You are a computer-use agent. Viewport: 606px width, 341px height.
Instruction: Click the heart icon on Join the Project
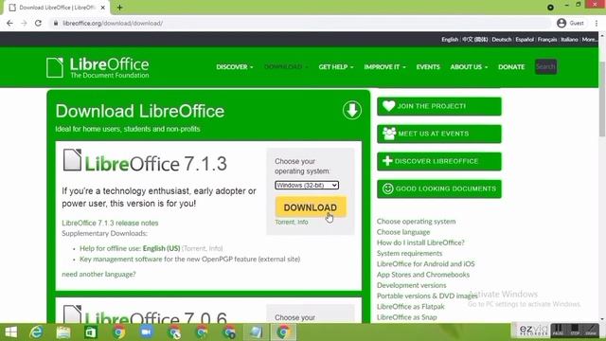pyautogui.click(x=388, y=105)
